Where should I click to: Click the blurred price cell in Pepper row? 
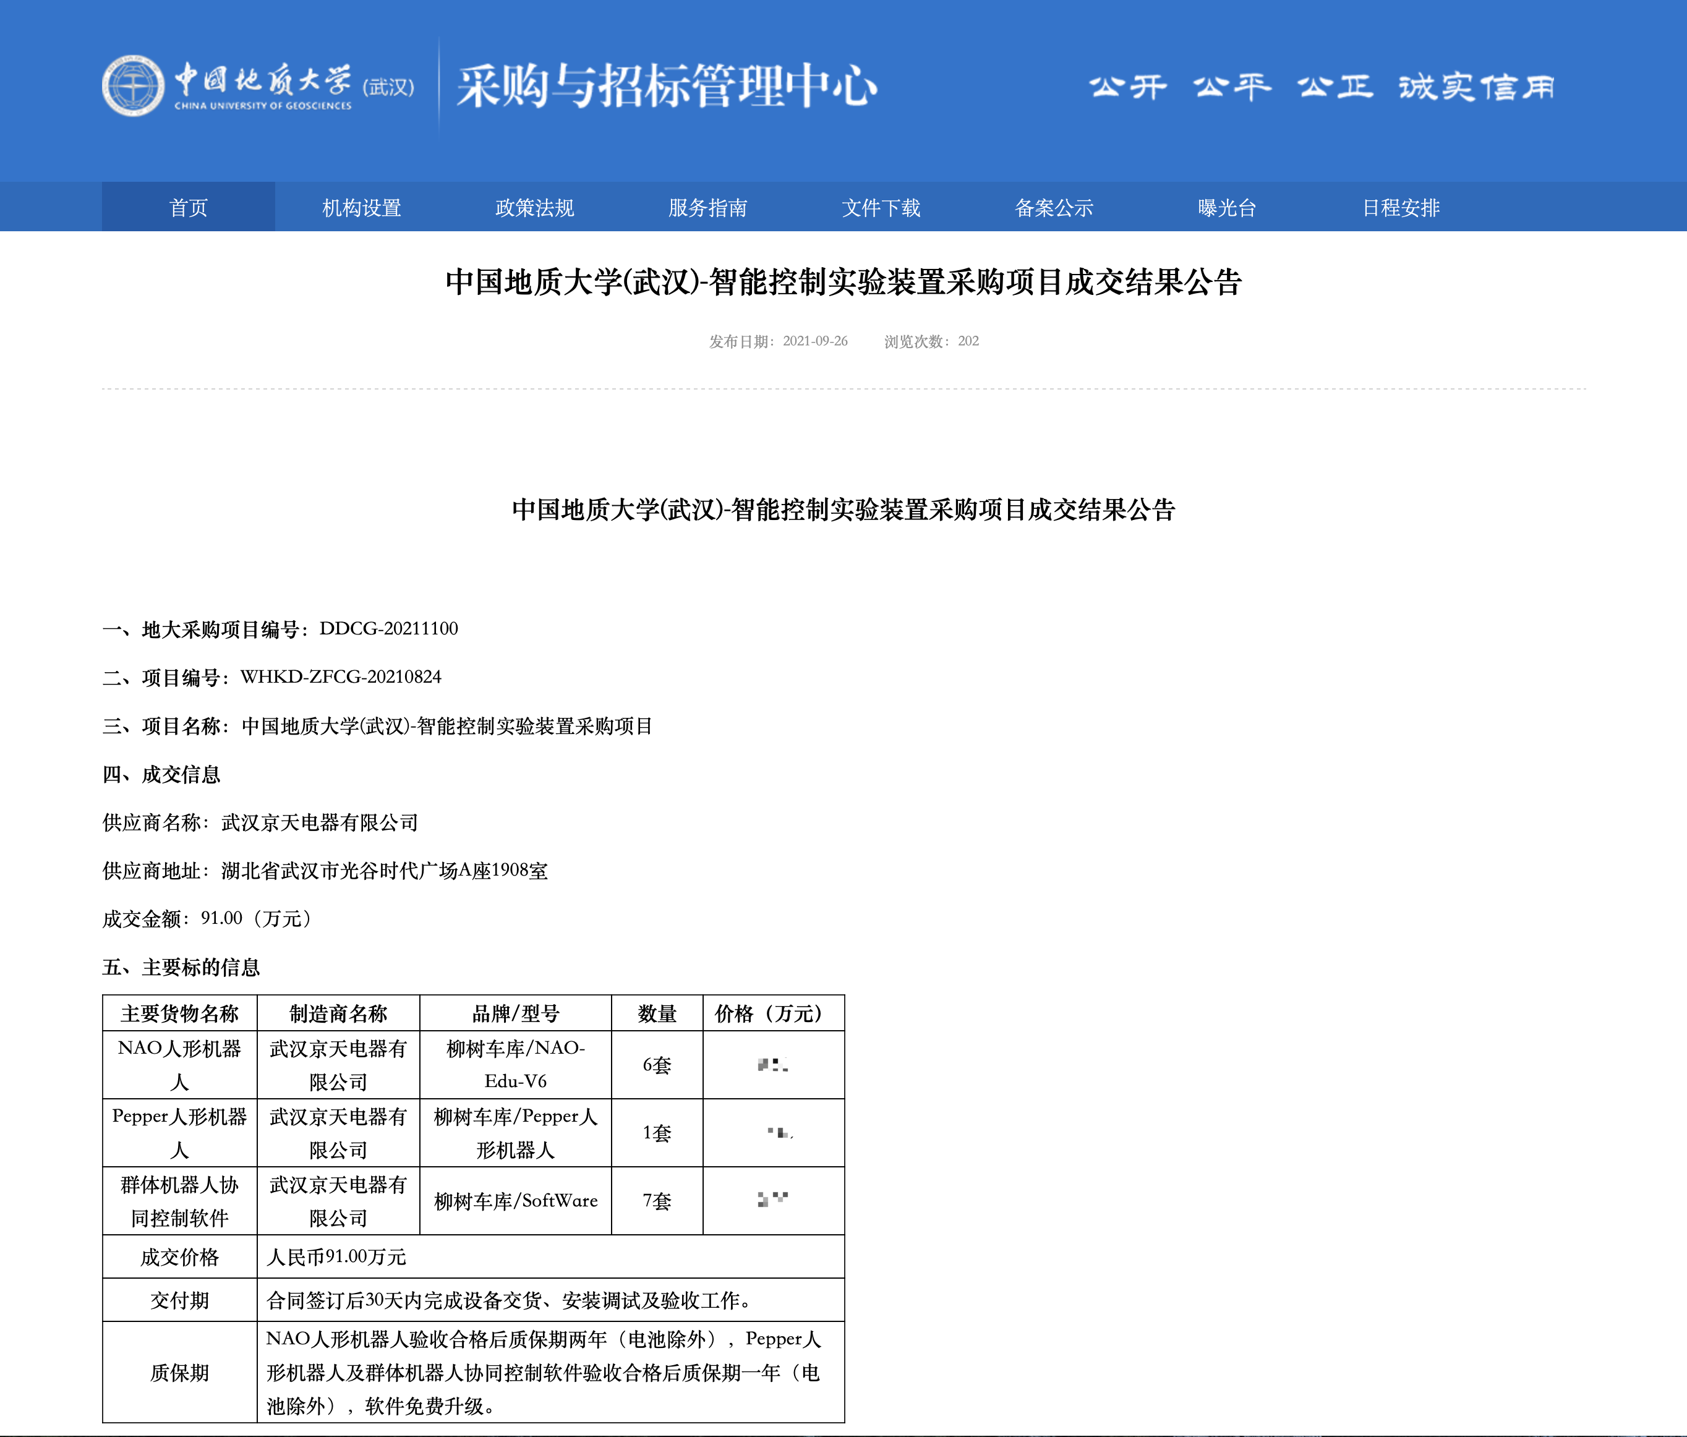tap(774, 1133)
